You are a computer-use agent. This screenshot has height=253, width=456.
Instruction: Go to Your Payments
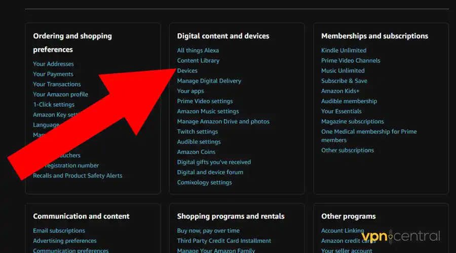pyautogui.click(x=53, y=74)
